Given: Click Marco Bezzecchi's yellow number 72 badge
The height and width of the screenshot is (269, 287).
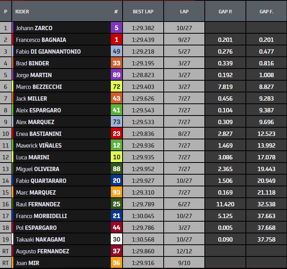Looking at the screenshot, I should pos(116,87).
